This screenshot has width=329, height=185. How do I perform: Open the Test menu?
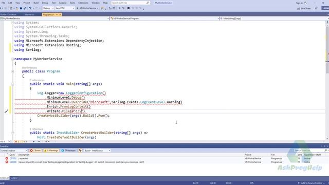click(x=53, y=3)
